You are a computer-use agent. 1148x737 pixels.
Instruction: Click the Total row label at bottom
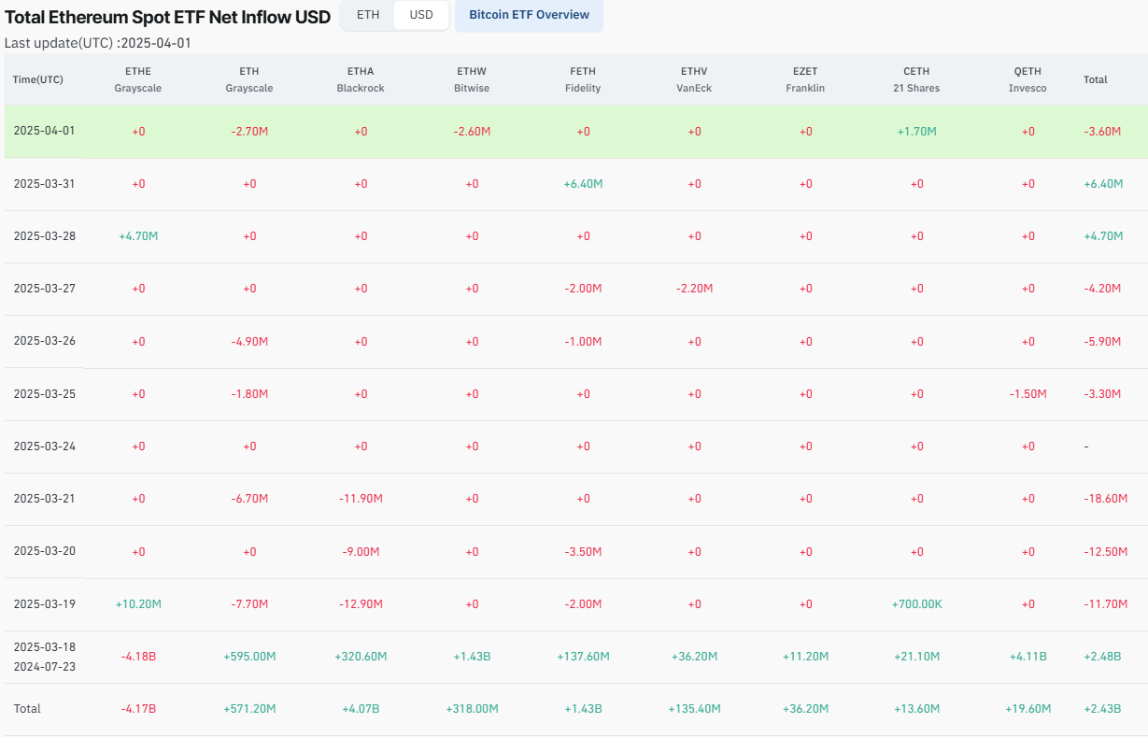click(x=27, y=709)
